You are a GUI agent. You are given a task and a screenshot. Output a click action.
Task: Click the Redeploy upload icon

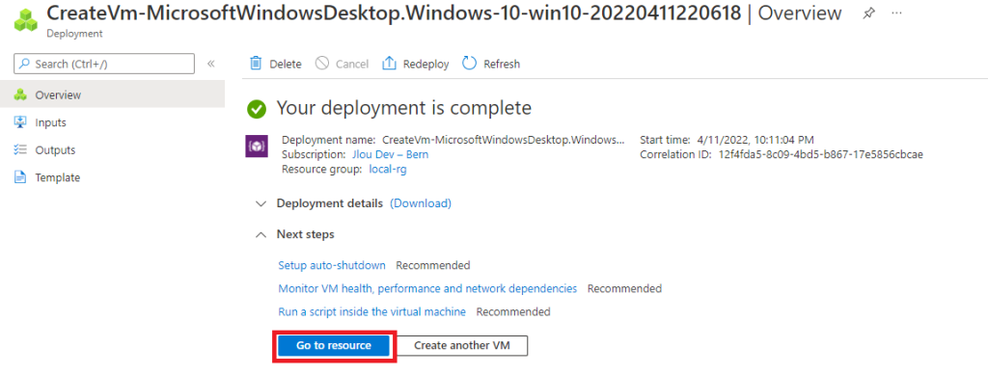click(389, 64)
